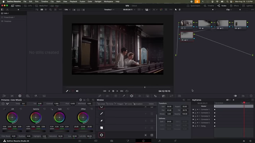Click the Gain color wheel
255x143 pixels.
[59, 117]
